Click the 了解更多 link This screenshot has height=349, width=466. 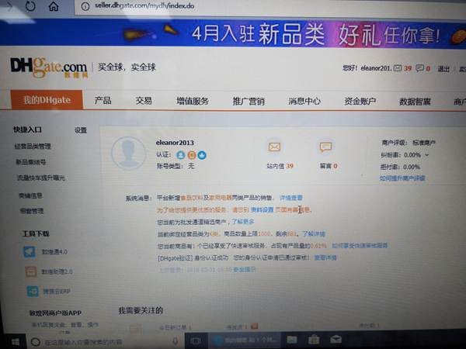pyautogui.click(x=243, y=221)
